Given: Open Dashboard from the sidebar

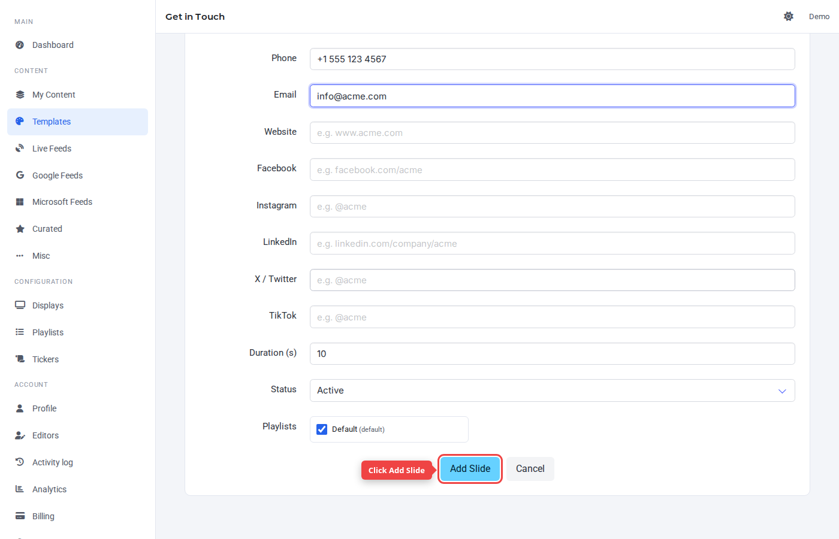Looking at the screenshot, I should click(77, 45).
